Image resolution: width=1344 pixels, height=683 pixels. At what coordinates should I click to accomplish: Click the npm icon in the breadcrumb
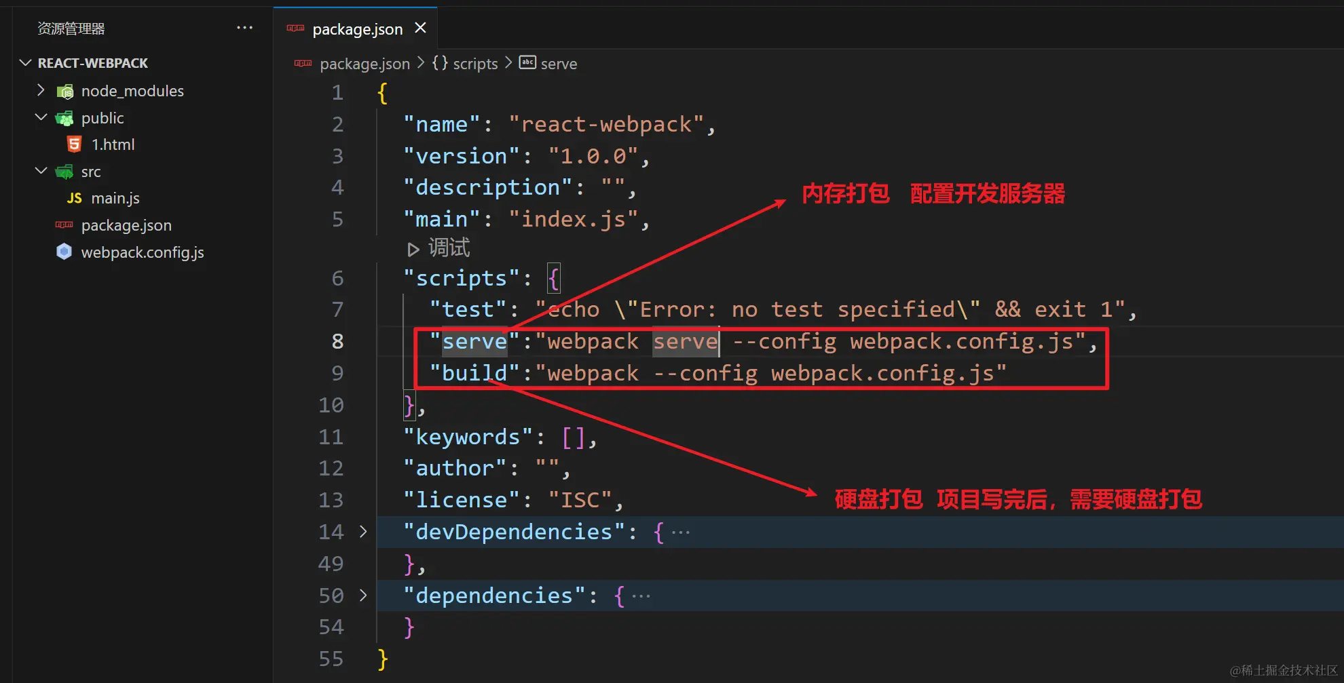coord(303,63)
